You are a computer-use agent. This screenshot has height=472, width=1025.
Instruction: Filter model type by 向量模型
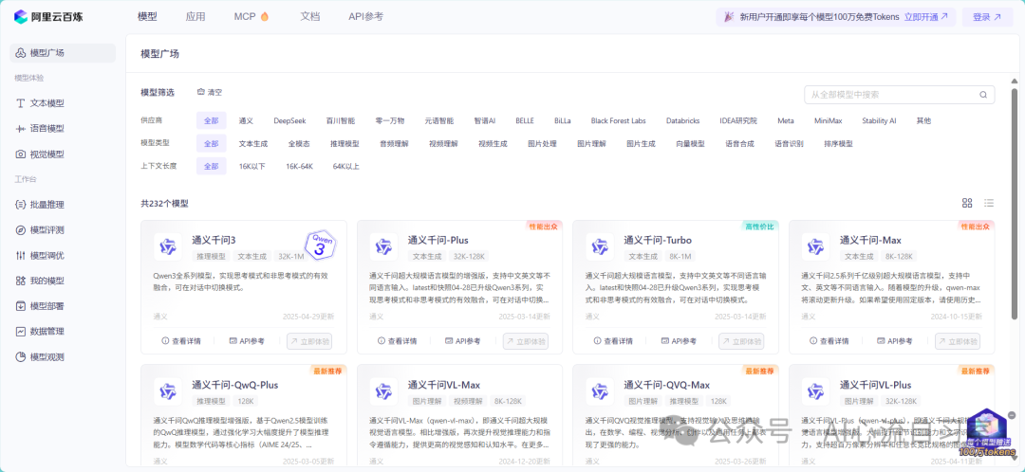[690, 144]
